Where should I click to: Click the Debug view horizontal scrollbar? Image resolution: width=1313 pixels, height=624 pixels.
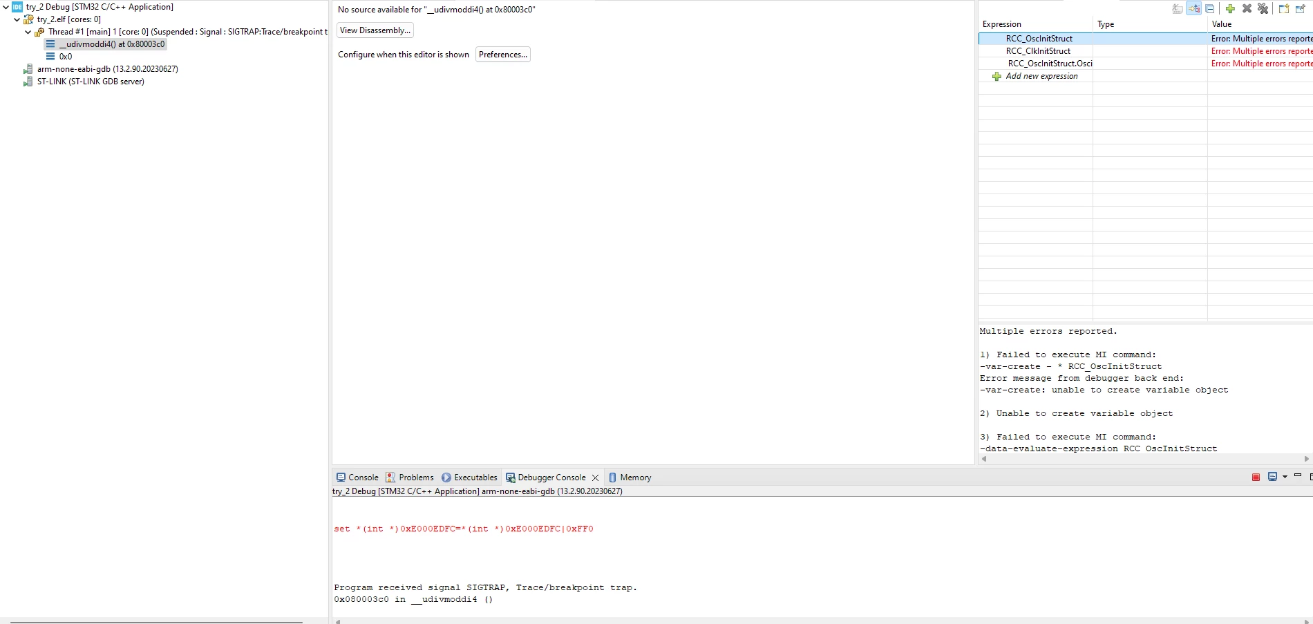pos(156,621)
